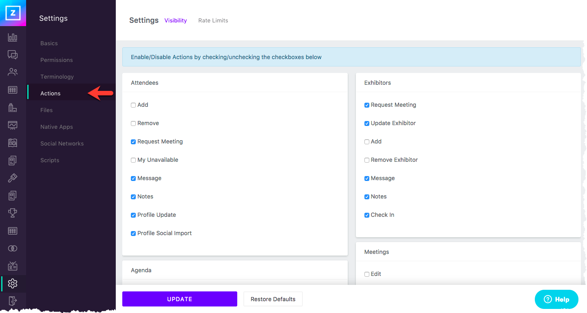Screen dimensions: 587x313
Task: Click the Attendees panel heading
Action: (145, 83)
